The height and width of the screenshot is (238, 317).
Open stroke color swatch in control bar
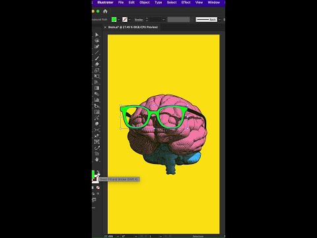click(125, 20)
